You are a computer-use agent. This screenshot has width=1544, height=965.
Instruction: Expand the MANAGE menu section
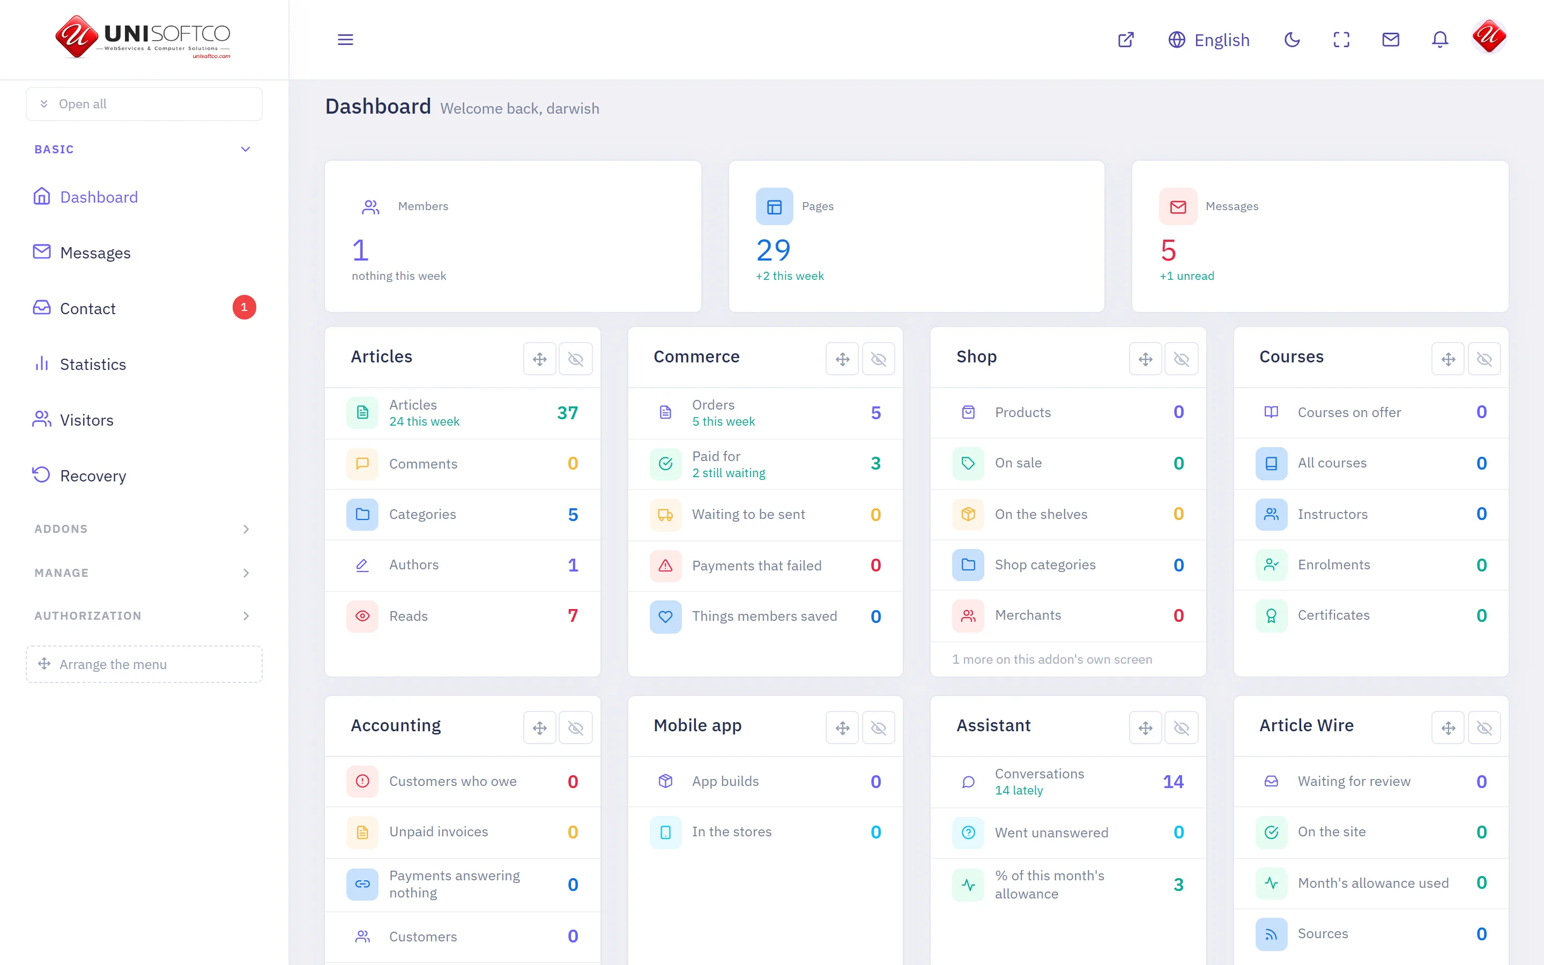click(143, 573)
